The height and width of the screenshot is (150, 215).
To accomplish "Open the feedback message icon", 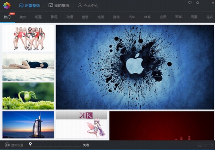I will tap(190, 3).
